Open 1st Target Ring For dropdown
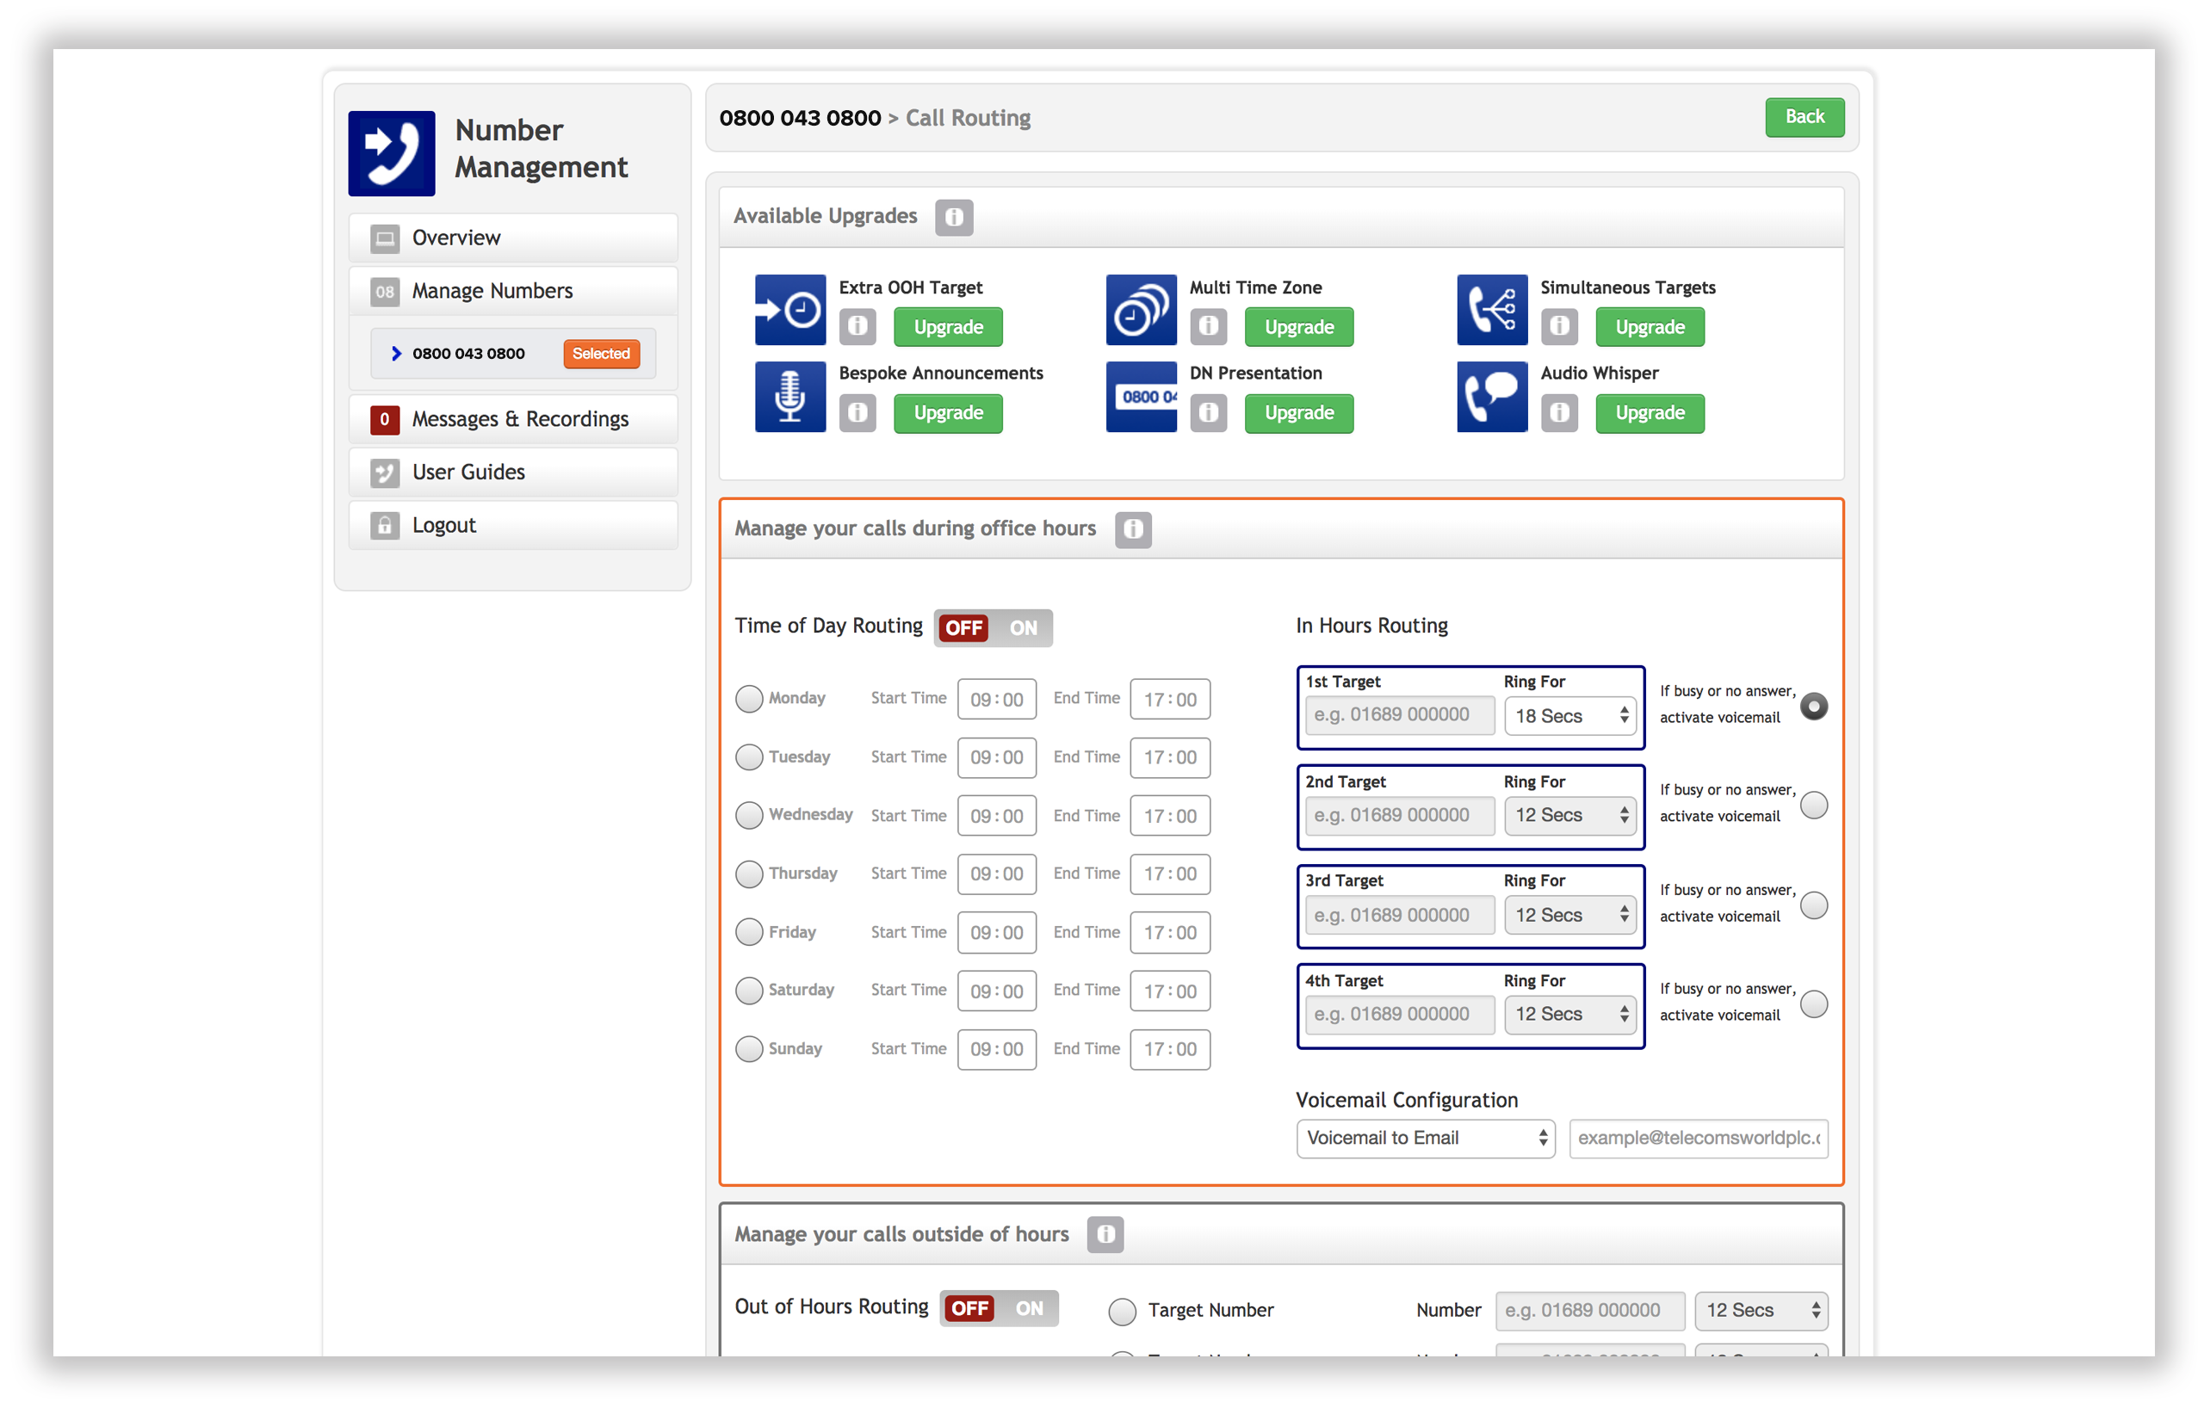 point(1569,715)
